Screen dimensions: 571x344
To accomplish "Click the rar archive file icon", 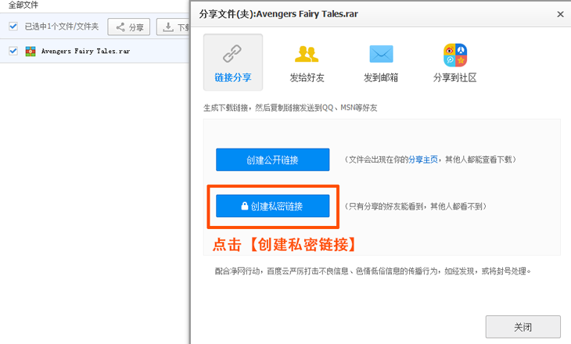I will [x=31, y=52].
